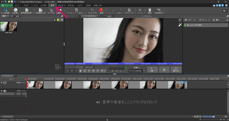Viewport: 229px width, 121px height.
Task: Click 新しいエフェクトを挿入 button
Action: [x=195, y=25]
